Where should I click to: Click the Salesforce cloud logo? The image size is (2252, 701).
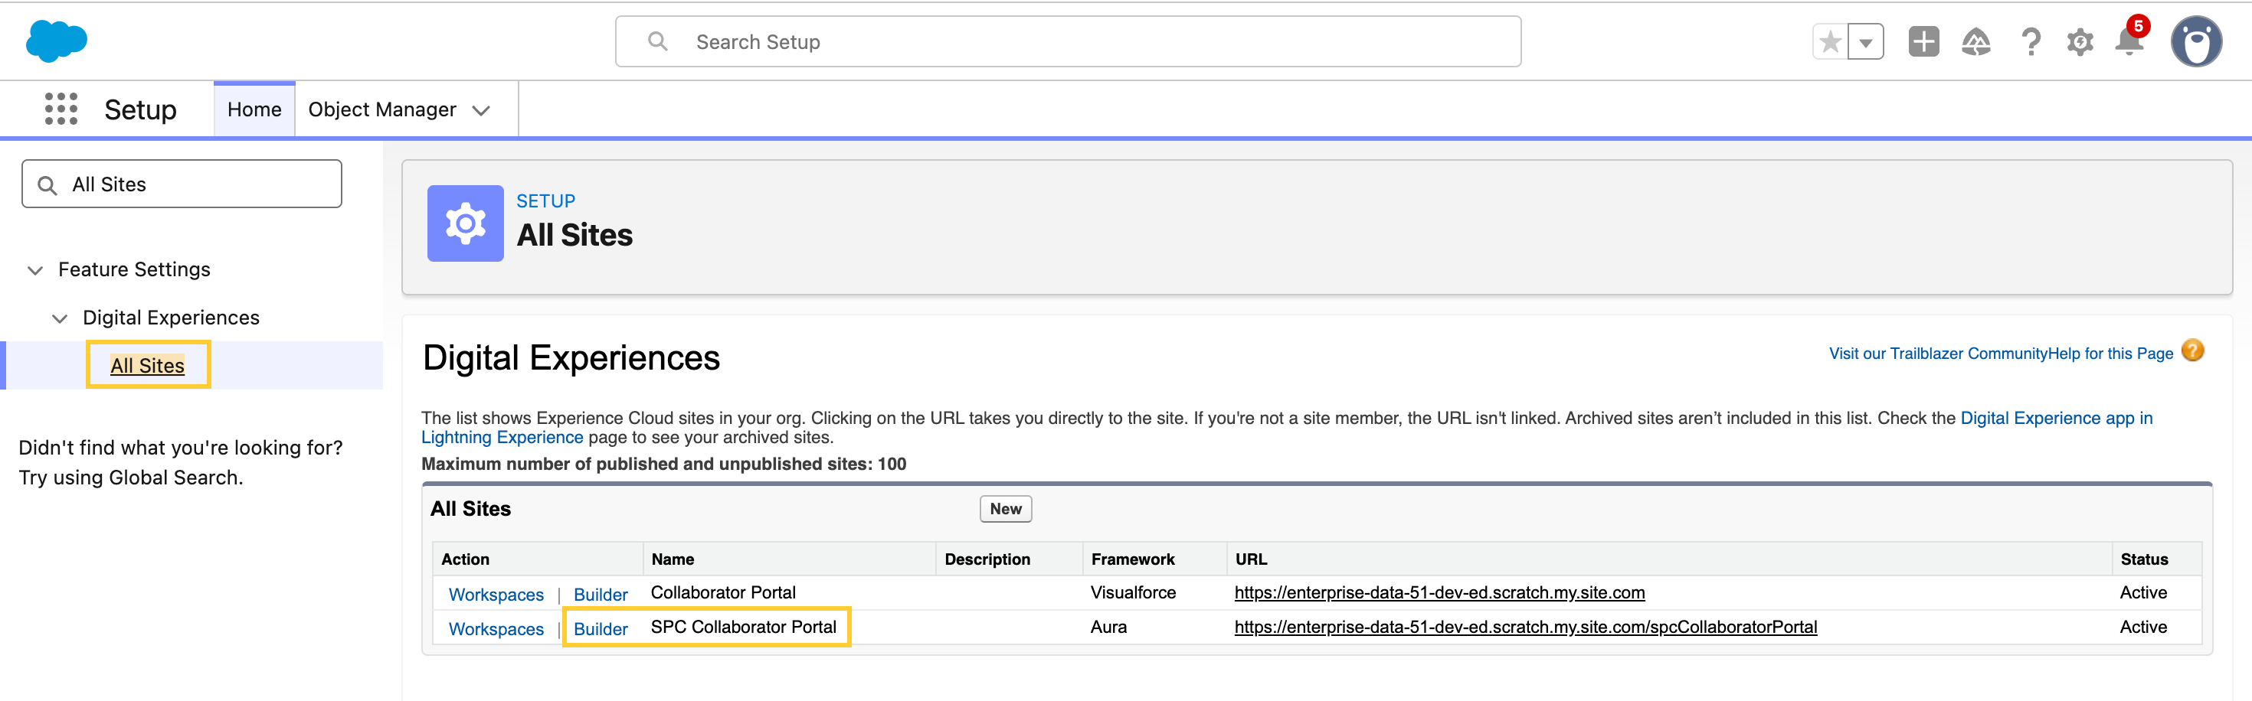click(x=57, y=41)
